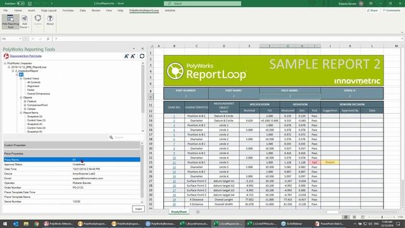Switch to the Home ribbon tab
This screenshot has width=405, height=228.
(x=18, y=10)
